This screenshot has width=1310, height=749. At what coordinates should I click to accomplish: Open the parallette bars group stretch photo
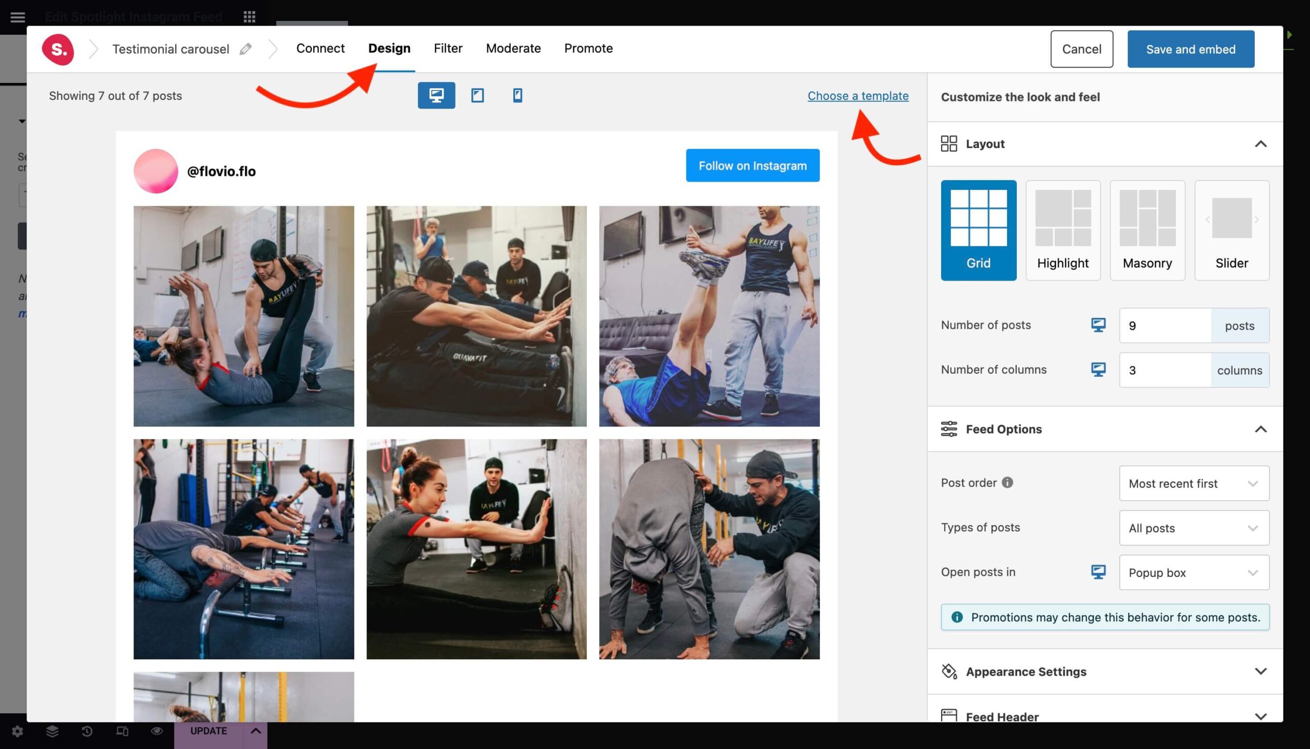[244, 549]
